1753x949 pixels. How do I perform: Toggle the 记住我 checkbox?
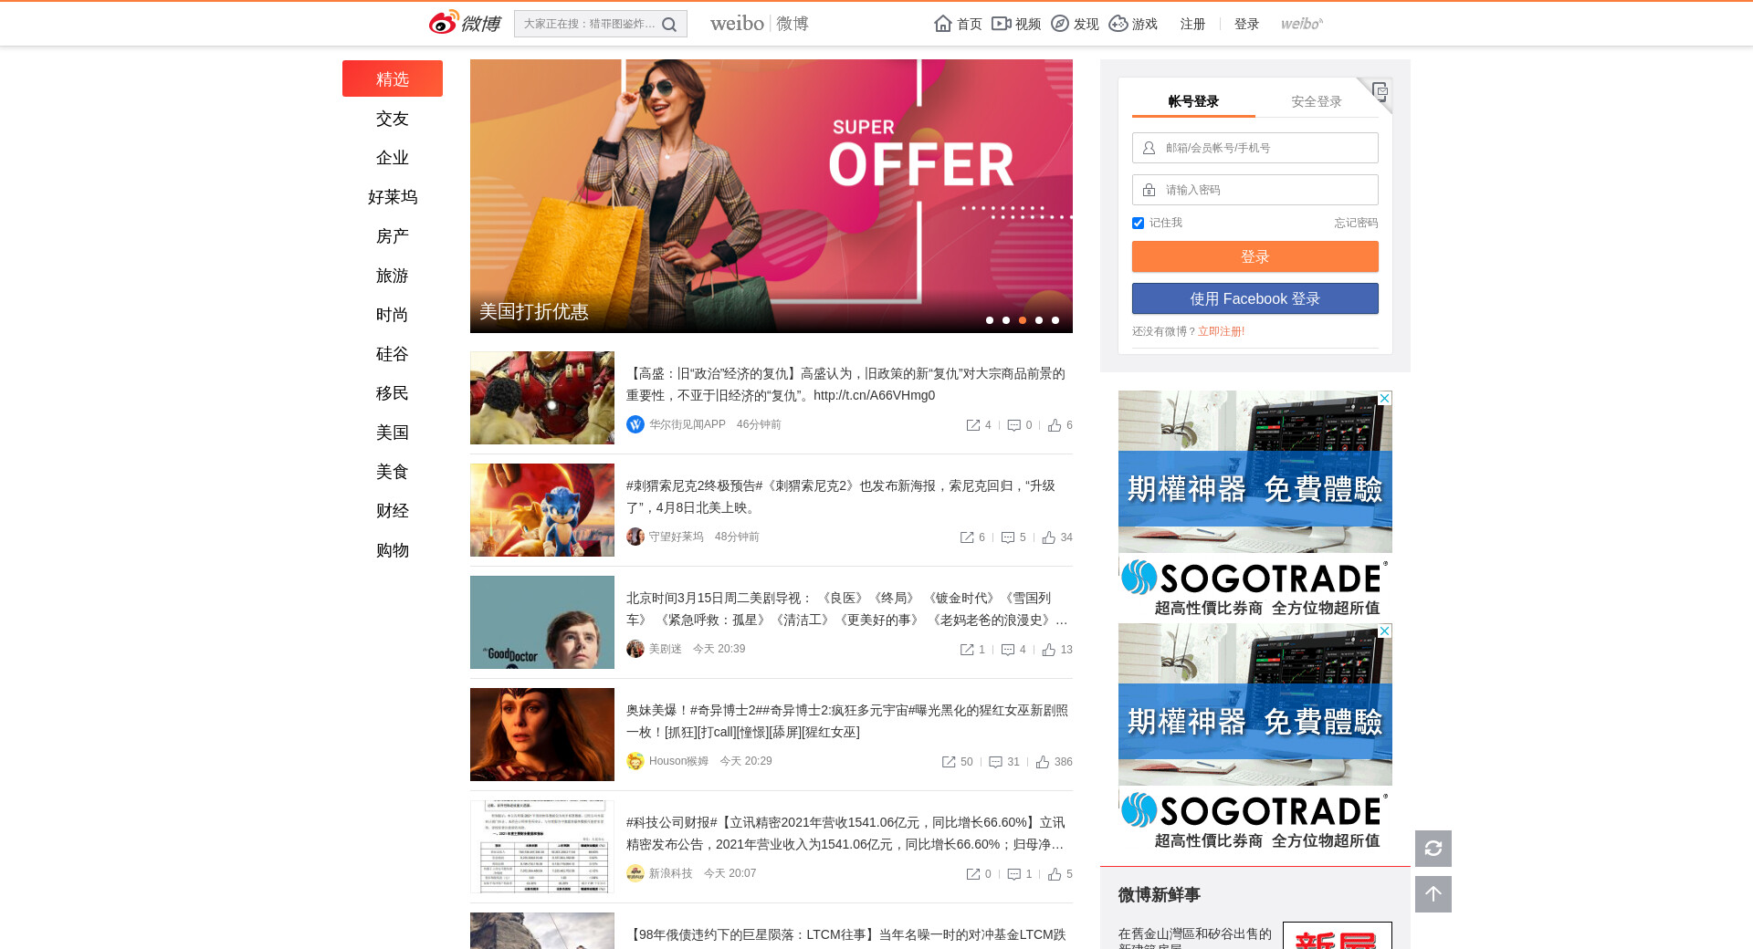[x=1138, y=224]
